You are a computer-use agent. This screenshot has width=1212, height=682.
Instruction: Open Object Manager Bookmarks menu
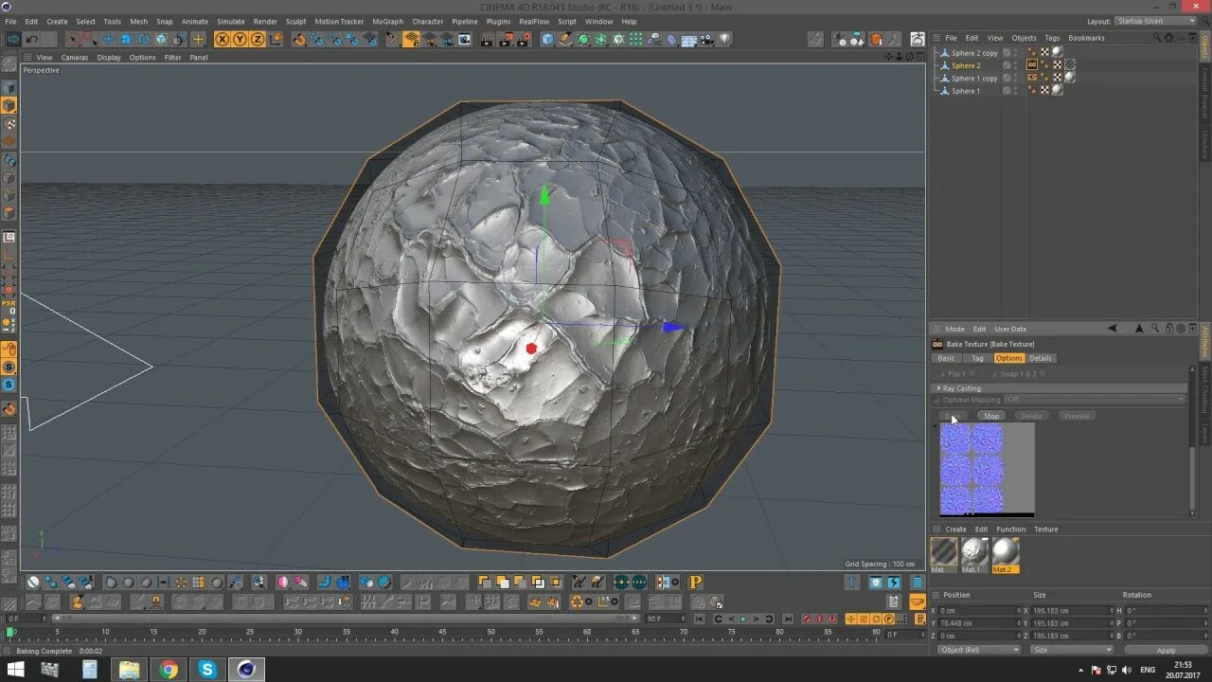click(1086, 38)
